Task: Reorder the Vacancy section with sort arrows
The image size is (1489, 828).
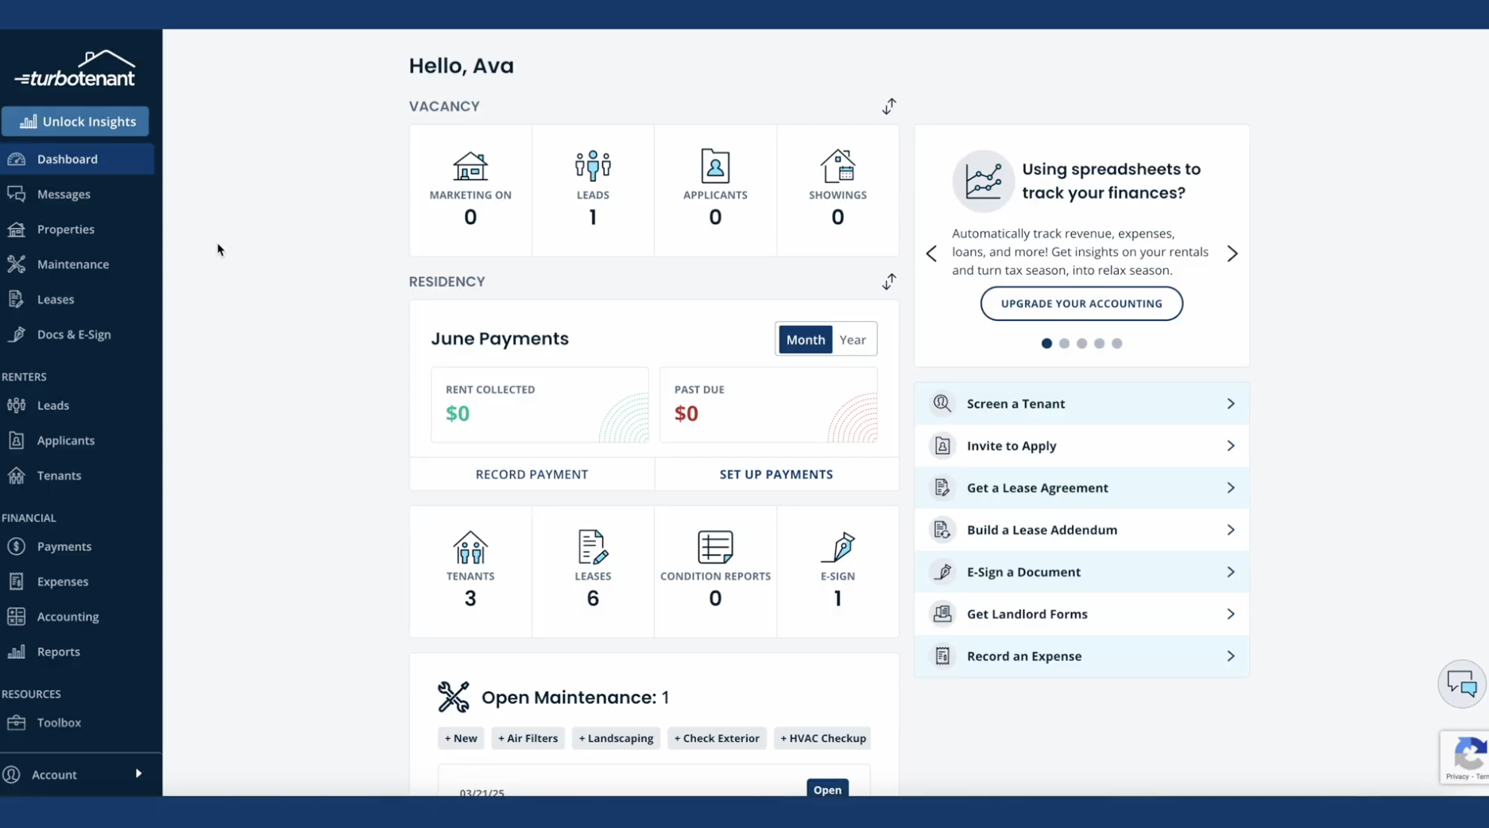Action: click(x=889, y=106)
